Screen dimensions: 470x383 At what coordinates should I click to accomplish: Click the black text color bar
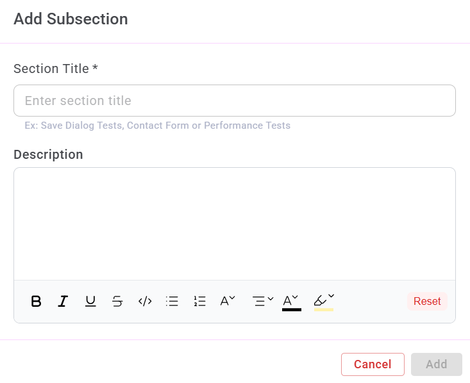click(291, 309)
